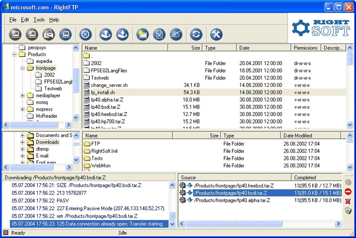Click the gear icon of fp40.freebsd.tar.Z transfer
The height and width of the screenshot is (238, 356).
[x=182, y=185]
